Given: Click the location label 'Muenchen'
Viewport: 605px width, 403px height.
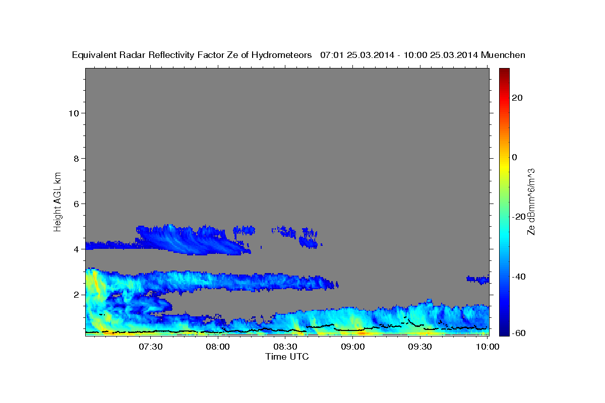Looking at the screenshot, I should (503, 55).
